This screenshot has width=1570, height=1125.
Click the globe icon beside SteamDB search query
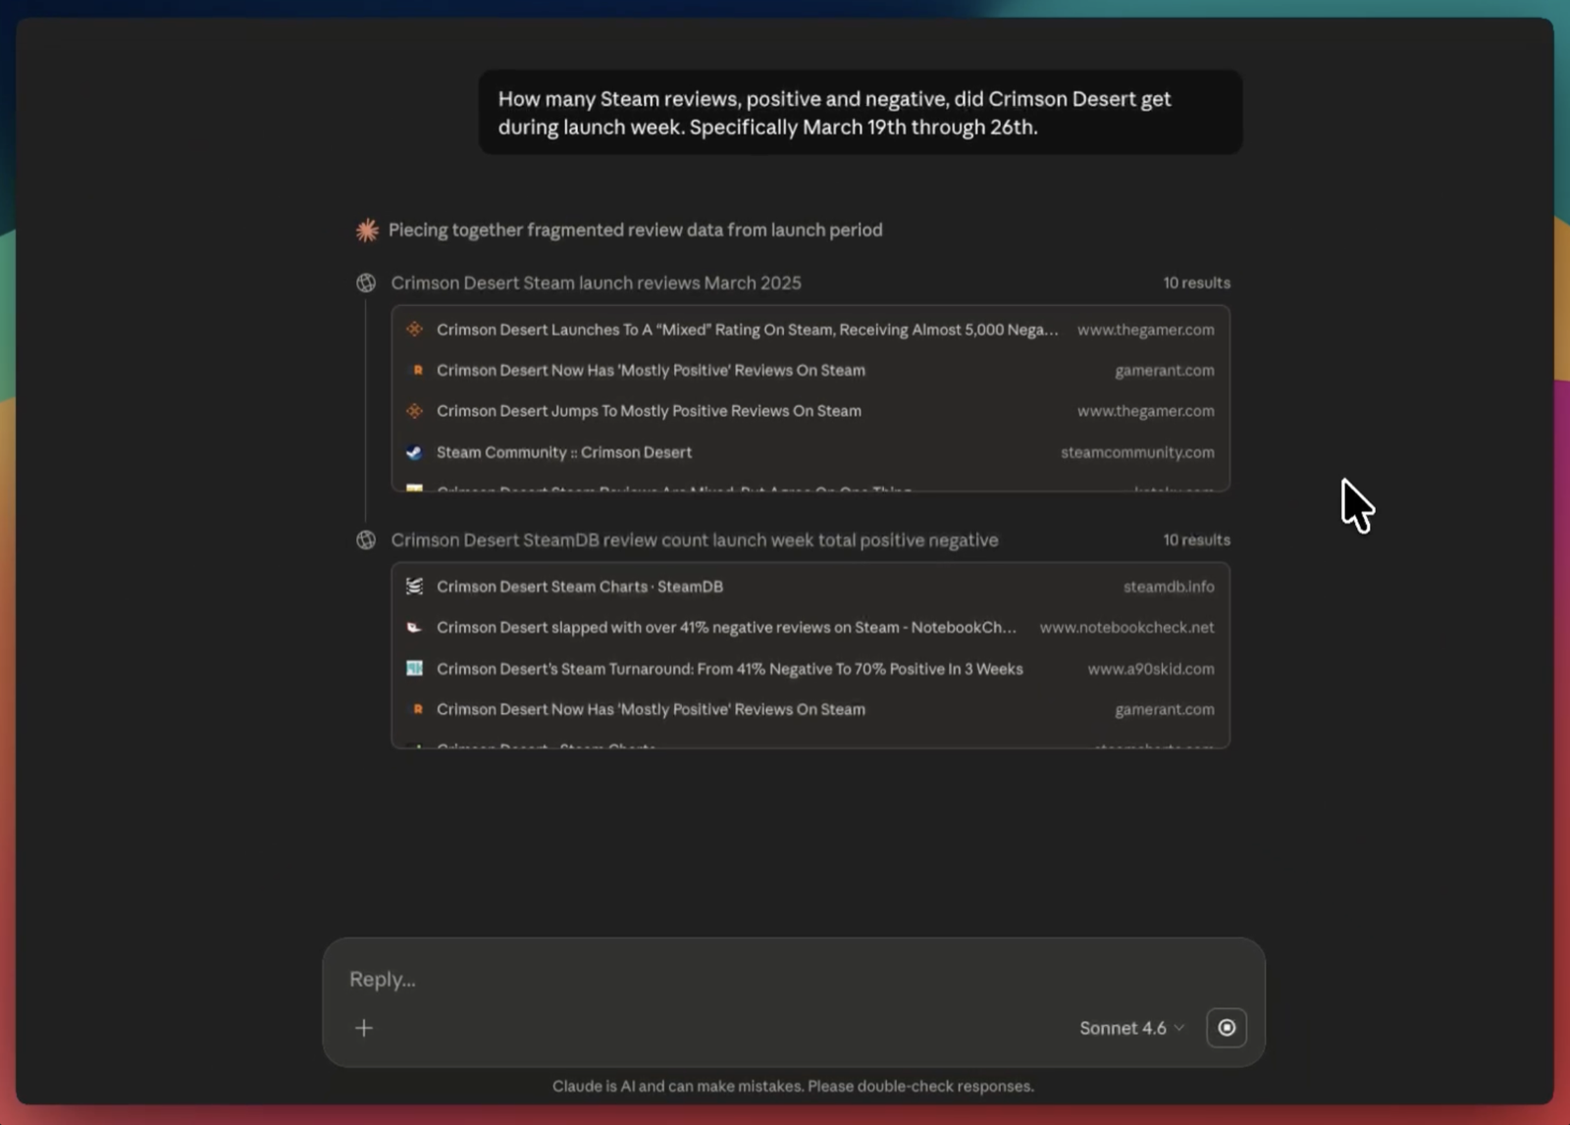pos(366,540)
